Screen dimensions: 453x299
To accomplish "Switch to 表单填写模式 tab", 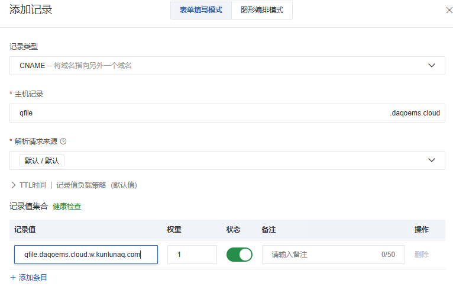I will click(x=201, y=10).
